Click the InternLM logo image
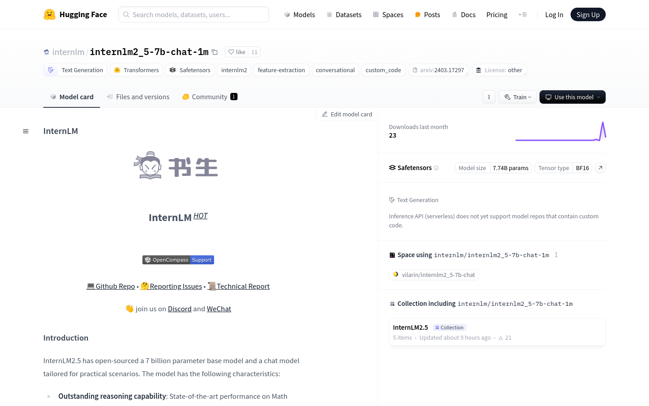Screen dimensions: 649x406 tap(176, 166)
